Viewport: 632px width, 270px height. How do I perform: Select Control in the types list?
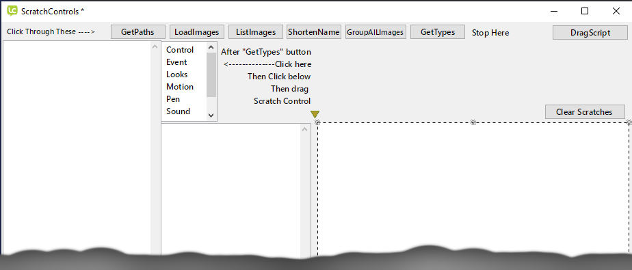[180, 50]
